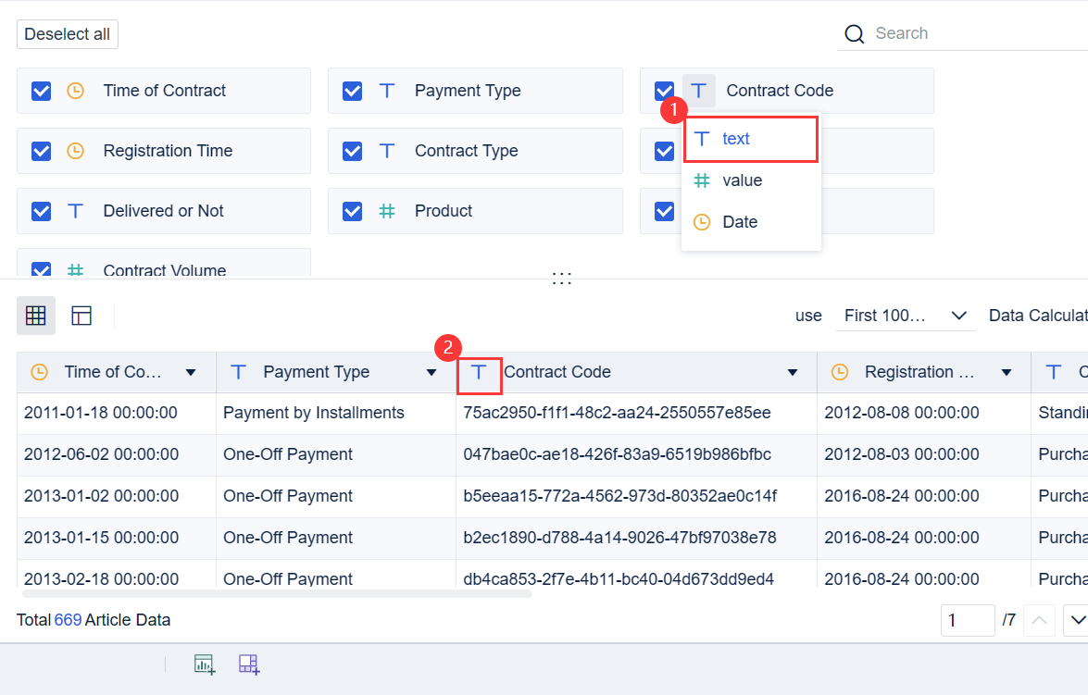
Task: Click the panel divider handle with three dots
Action: tap(561, 279)
